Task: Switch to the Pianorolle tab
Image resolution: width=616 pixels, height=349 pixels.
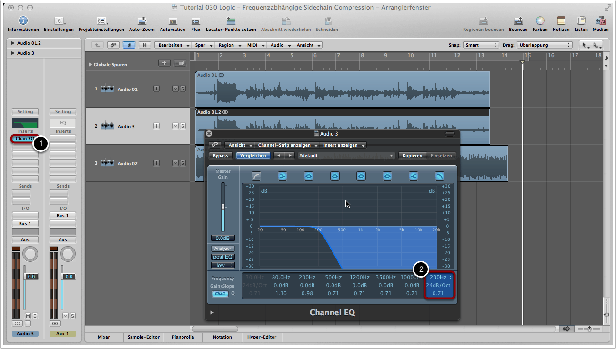Action: [182, 337]
